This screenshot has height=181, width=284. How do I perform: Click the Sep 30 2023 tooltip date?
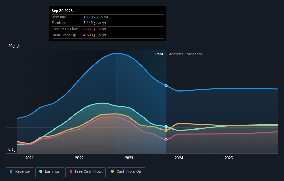click(62, 11)
